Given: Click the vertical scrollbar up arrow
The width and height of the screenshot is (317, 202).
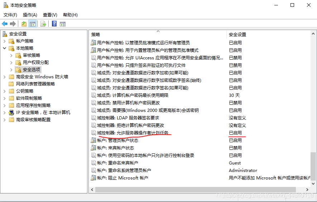Looking at the screenshot, I should coord(313,34).
